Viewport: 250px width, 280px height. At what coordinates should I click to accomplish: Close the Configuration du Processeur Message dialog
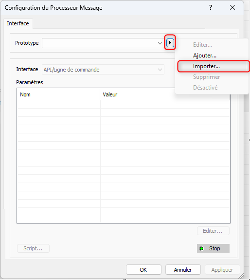coord(232,7)
